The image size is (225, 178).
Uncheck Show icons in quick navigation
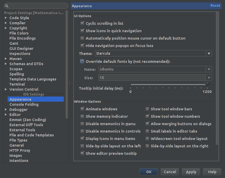point(82,31)
